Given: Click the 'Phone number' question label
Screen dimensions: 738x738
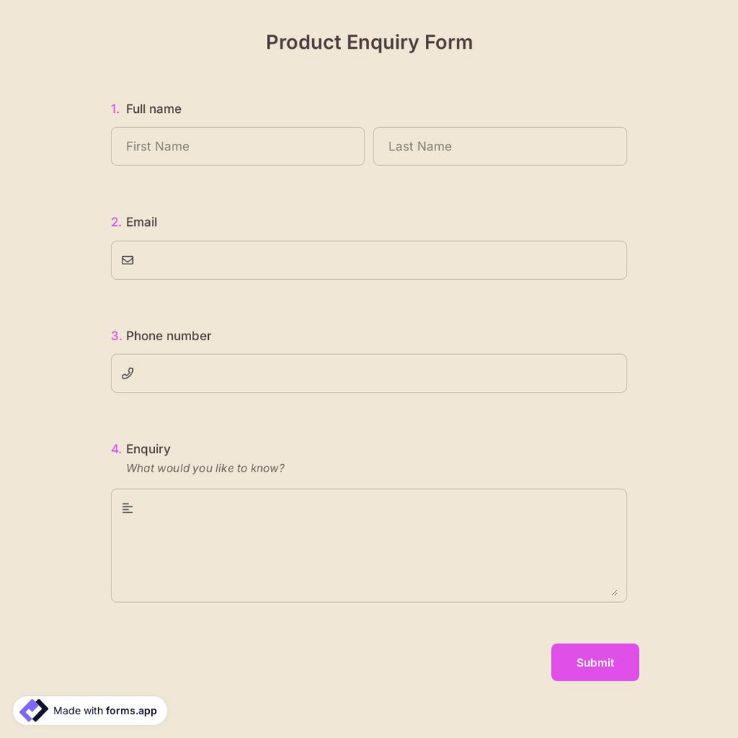Looking at the screenshot, I should (168, 336).
